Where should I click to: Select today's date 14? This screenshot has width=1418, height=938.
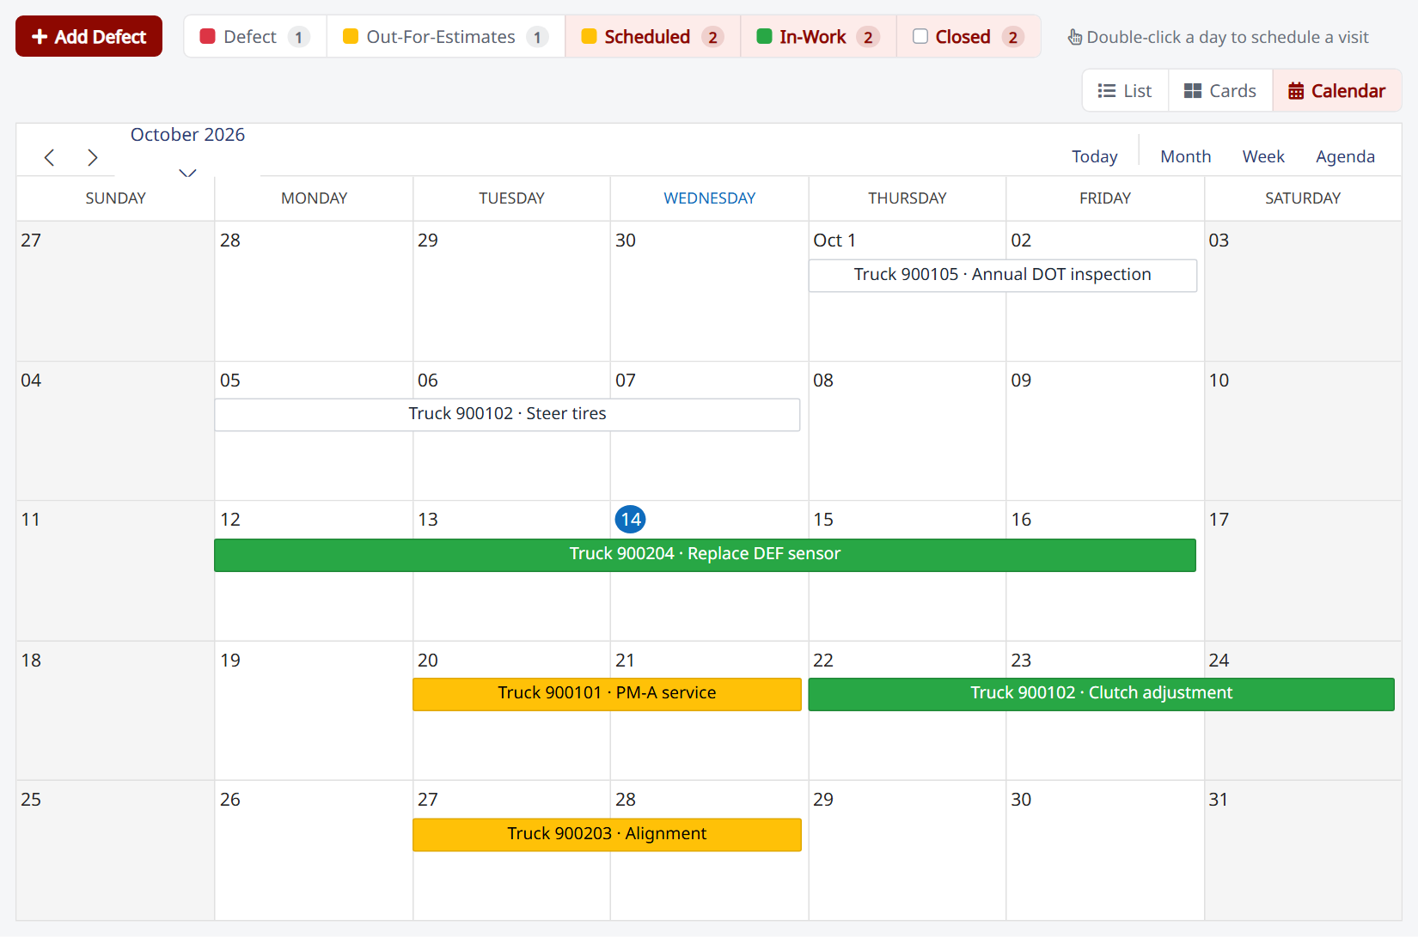pos(631,519)
